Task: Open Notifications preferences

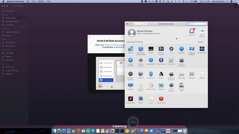Action: [x=202, y=50]
